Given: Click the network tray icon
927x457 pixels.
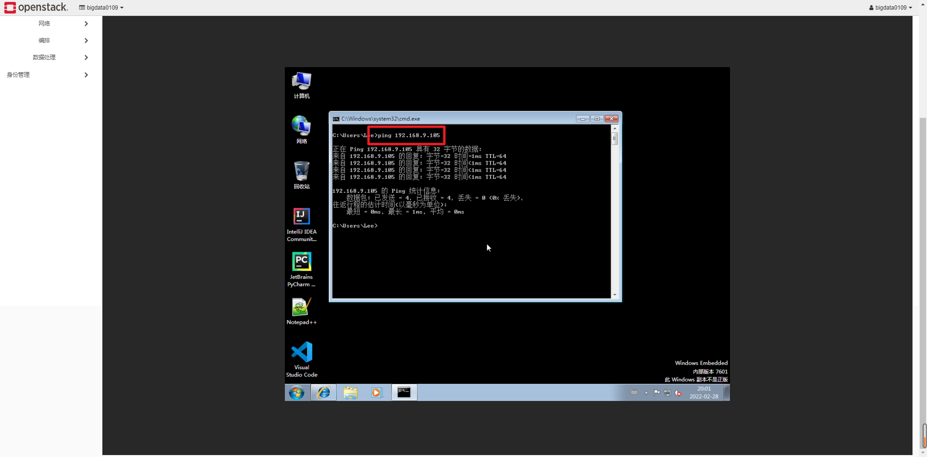Looking at the screenshot, I should coord(667,393).
